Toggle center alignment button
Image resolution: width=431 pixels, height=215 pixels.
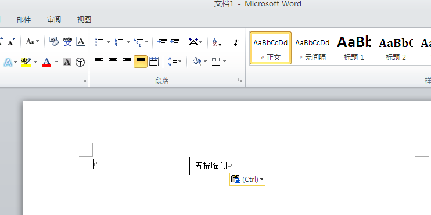(113, 62)
